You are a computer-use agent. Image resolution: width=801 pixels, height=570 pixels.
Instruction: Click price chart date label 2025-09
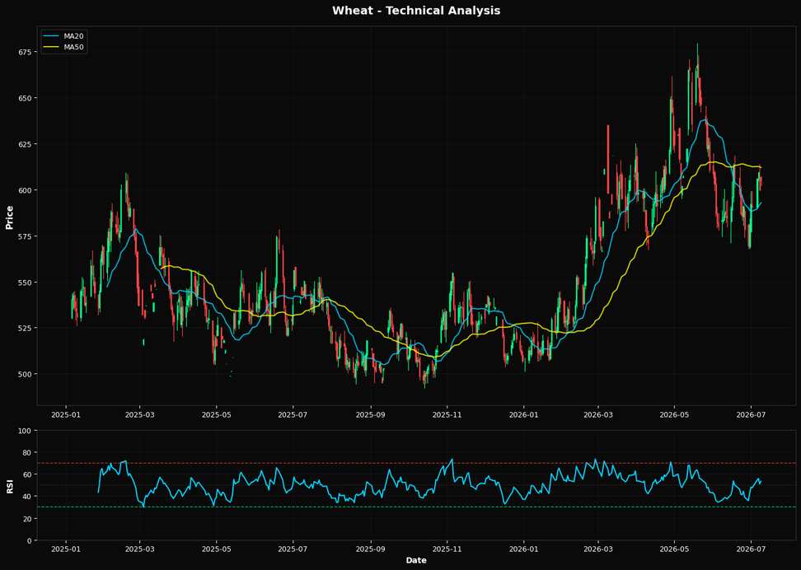click(x=370, y=414)
